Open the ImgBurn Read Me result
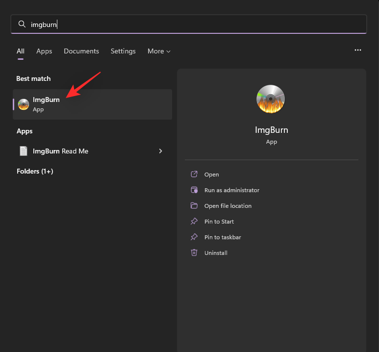Viewport: 379px width, 352px height. pos(92,151)
